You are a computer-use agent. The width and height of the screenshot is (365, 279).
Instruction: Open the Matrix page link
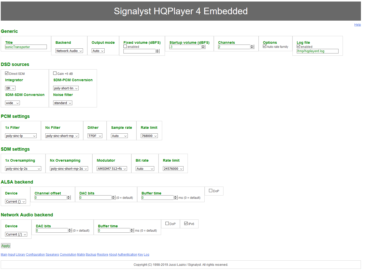click(81, 255)
